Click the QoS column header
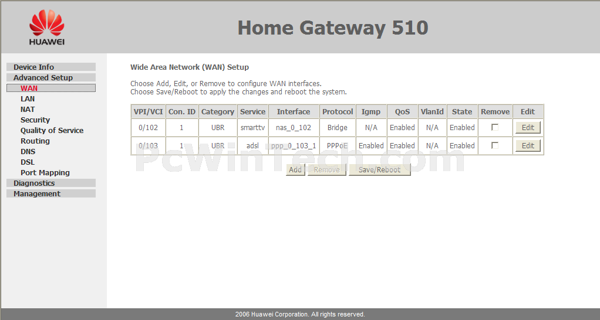Image resolution: width=600 pixels, height=320 pixels. pyautogui.click(x=402, y=111)
